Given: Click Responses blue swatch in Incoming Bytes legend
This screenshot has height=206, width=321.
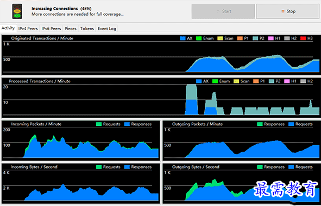Looking at the screenshot, I should click(x=127, y=167).
